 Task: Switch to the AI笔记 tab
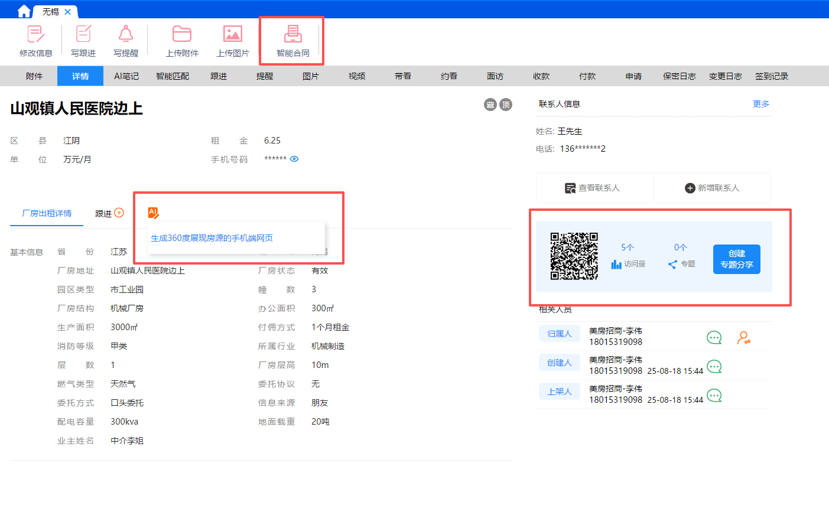126,76
